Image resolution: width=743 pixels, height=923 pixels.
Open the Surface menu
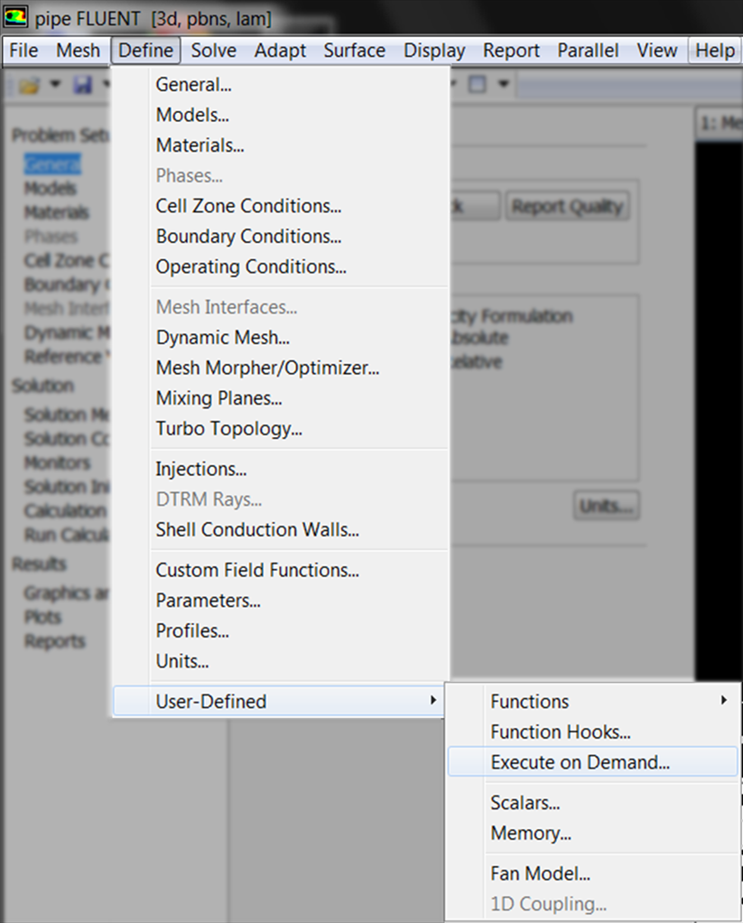click(354, 51)
